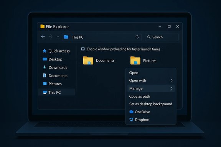Click the OneDrive cloud icon
Screen dimensions: 221x147
(131, 112)
